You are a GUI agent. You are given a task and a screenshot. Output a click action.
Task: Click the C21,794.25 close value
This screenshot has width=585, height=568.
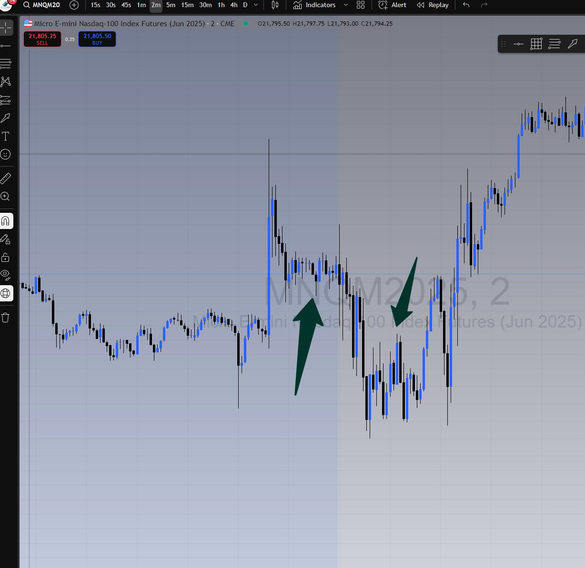click(377, 23)
